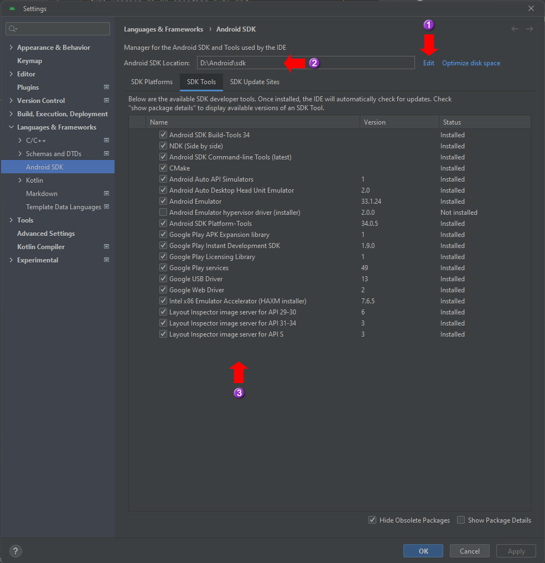The width and height of the screenshot is (545, 563).
Task: Click project-level icon beside Kotlin Compiler
Action: click(107, 247)
